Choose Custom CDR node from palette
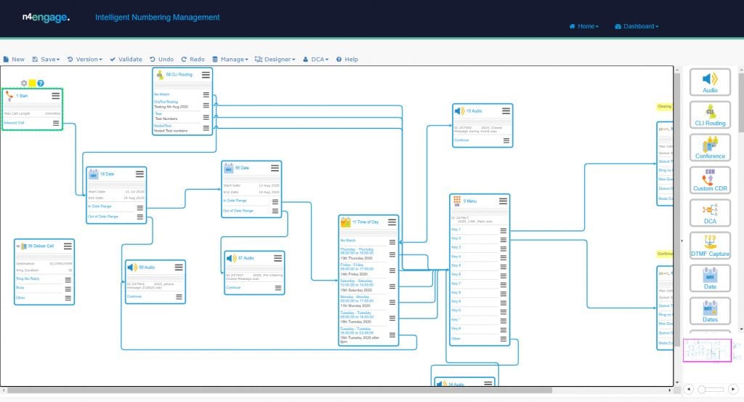This screenshot has width=744, height=402. point(710,180)
